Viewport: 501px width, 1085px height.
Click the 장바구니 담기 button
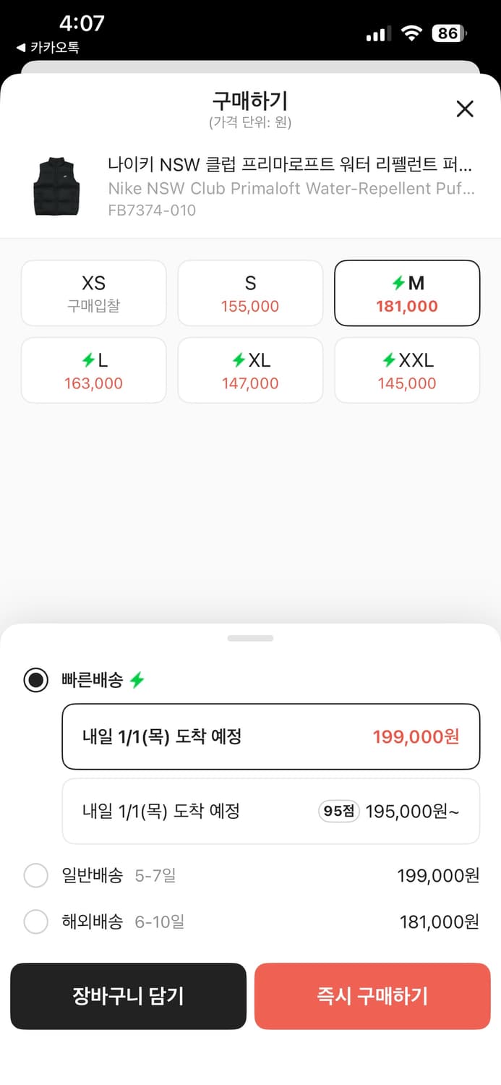[x=128, y=996]
